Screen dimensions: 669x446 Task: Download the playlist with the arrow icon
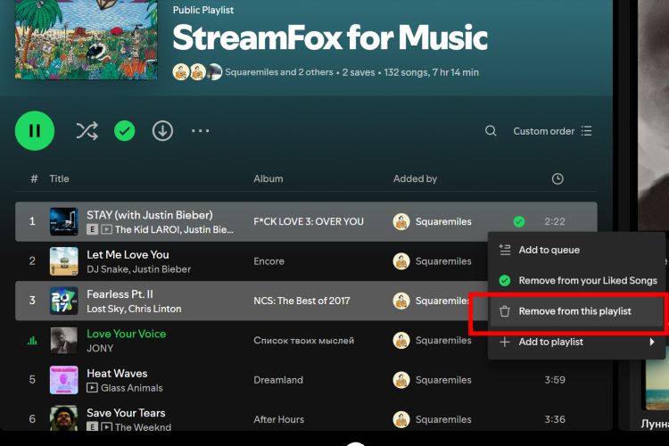pos(162,131)
